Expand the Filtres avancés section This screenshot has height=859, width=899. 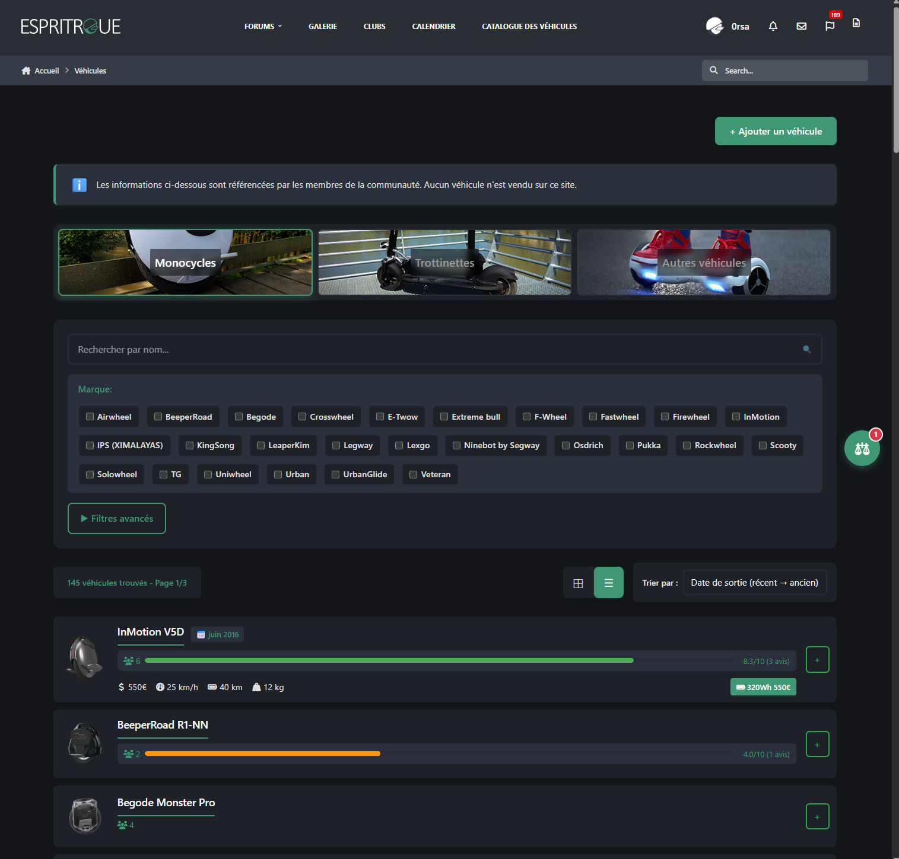[117, 518]
